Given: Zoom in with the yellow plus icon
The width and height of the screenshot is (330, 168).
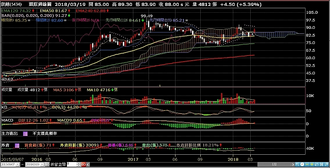Looking at the screenshot, I should tap(312, 164).
